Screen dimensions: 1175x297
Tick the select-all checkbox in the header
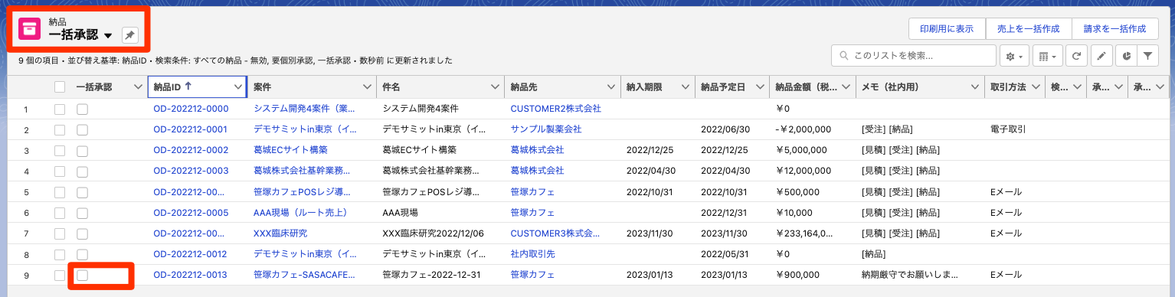[60, 87]
